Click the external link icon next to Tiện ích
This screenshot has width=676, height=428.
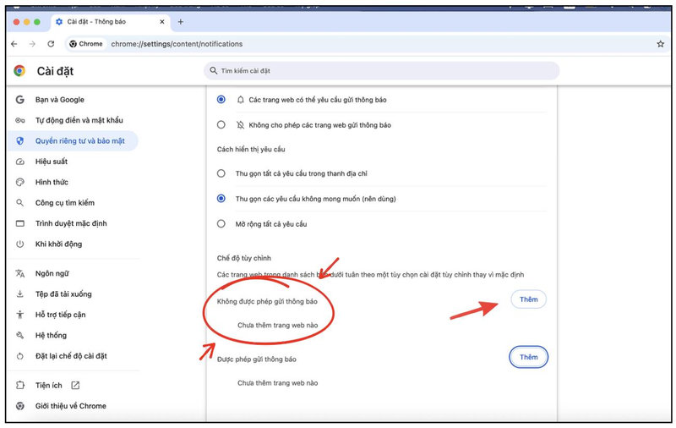click(x=75, y=386)
